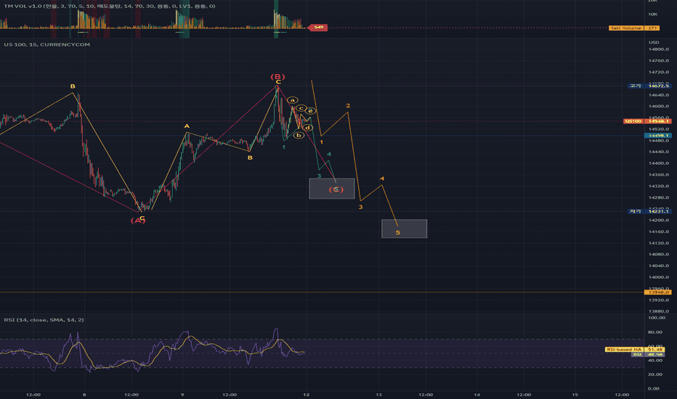
Task: Click the gray target box containing (C)
Action: tap(331, 189)
